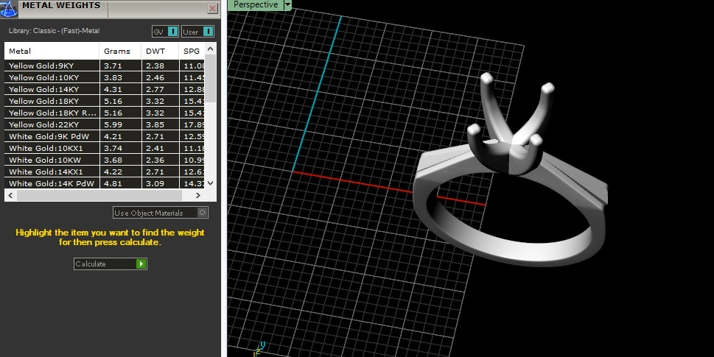Screen dimensions: 714x357
Task: Sort by the Grams column header
Action: click(x=120, y=51)
